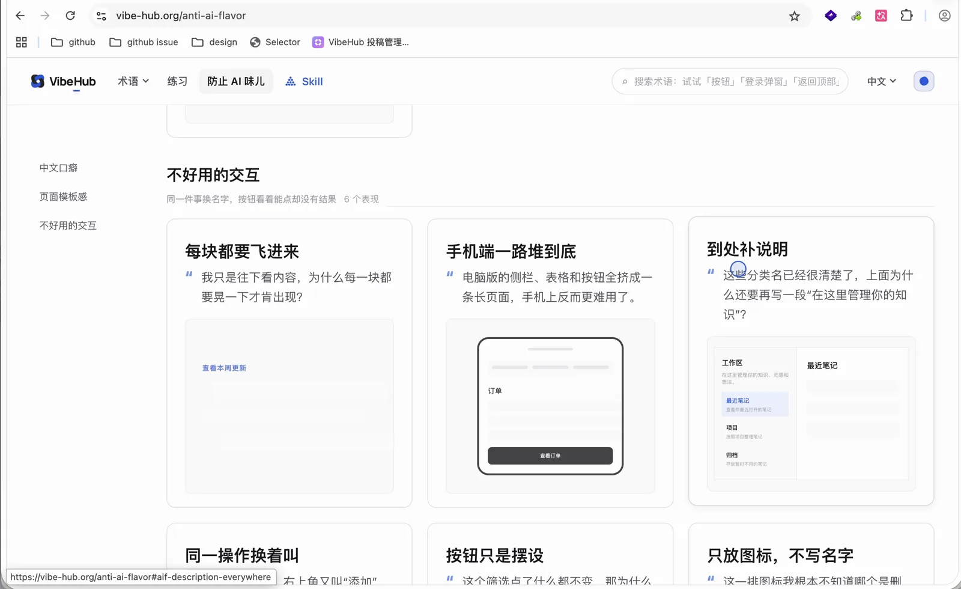Screen dimensions: 961x589
Task: Click the blue user avatar button
Action: (x=924, y=81)
